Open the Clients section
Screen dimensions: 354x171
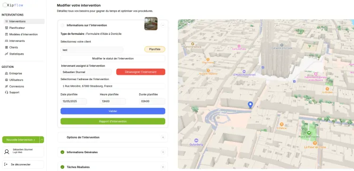(x=14, y=48)
